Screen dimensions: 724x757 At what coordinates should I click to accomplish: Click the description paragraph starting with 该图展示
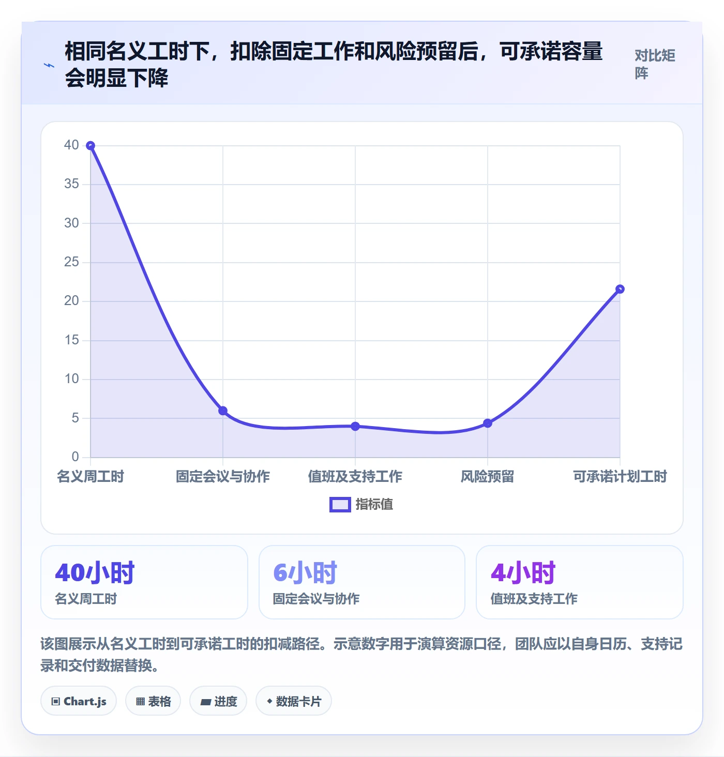(x=361, y=655)
